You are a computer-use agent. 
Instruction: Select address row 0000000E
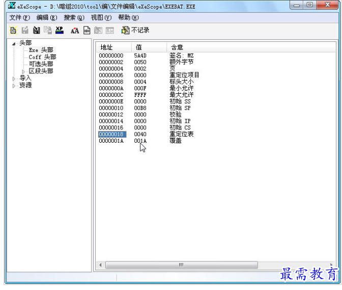coord(111,101)
